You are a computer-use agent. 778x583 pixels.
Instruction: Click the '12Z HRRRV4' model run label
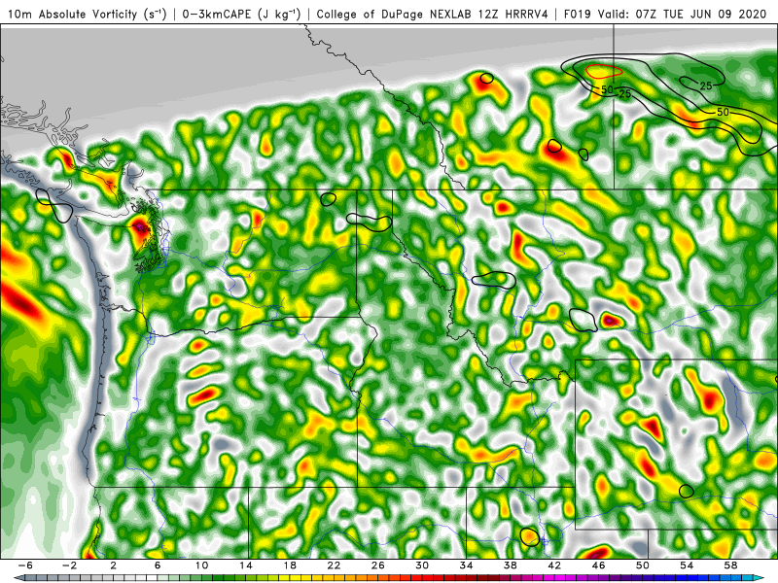pos(513,14)
